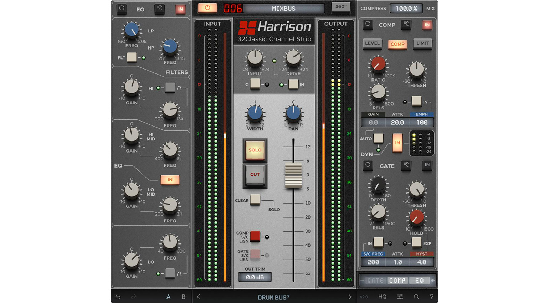The width and height of the screenshot is (549, 303).
Task: Select GATE in the routing order bar
Action: coord(375,281)
